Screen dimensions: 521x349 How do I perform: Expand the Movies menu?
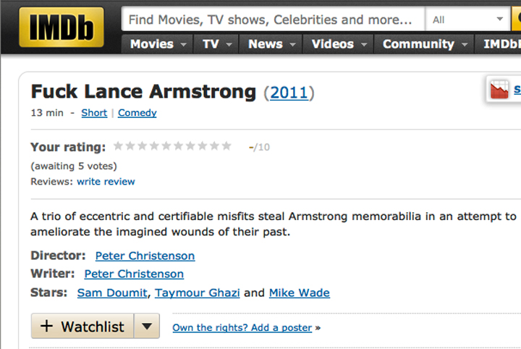(x=158, y=44)
